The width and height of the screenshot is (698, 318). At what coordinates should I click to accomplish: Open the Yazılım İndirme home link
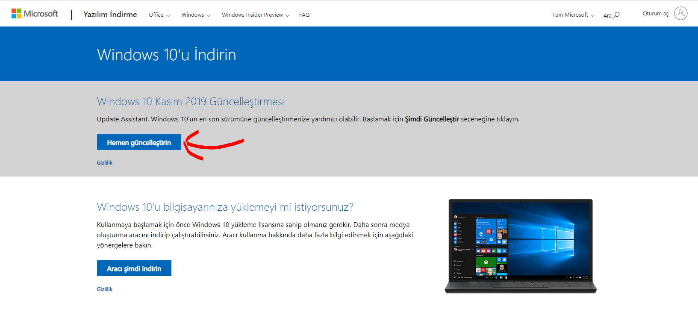pos(110,15)
